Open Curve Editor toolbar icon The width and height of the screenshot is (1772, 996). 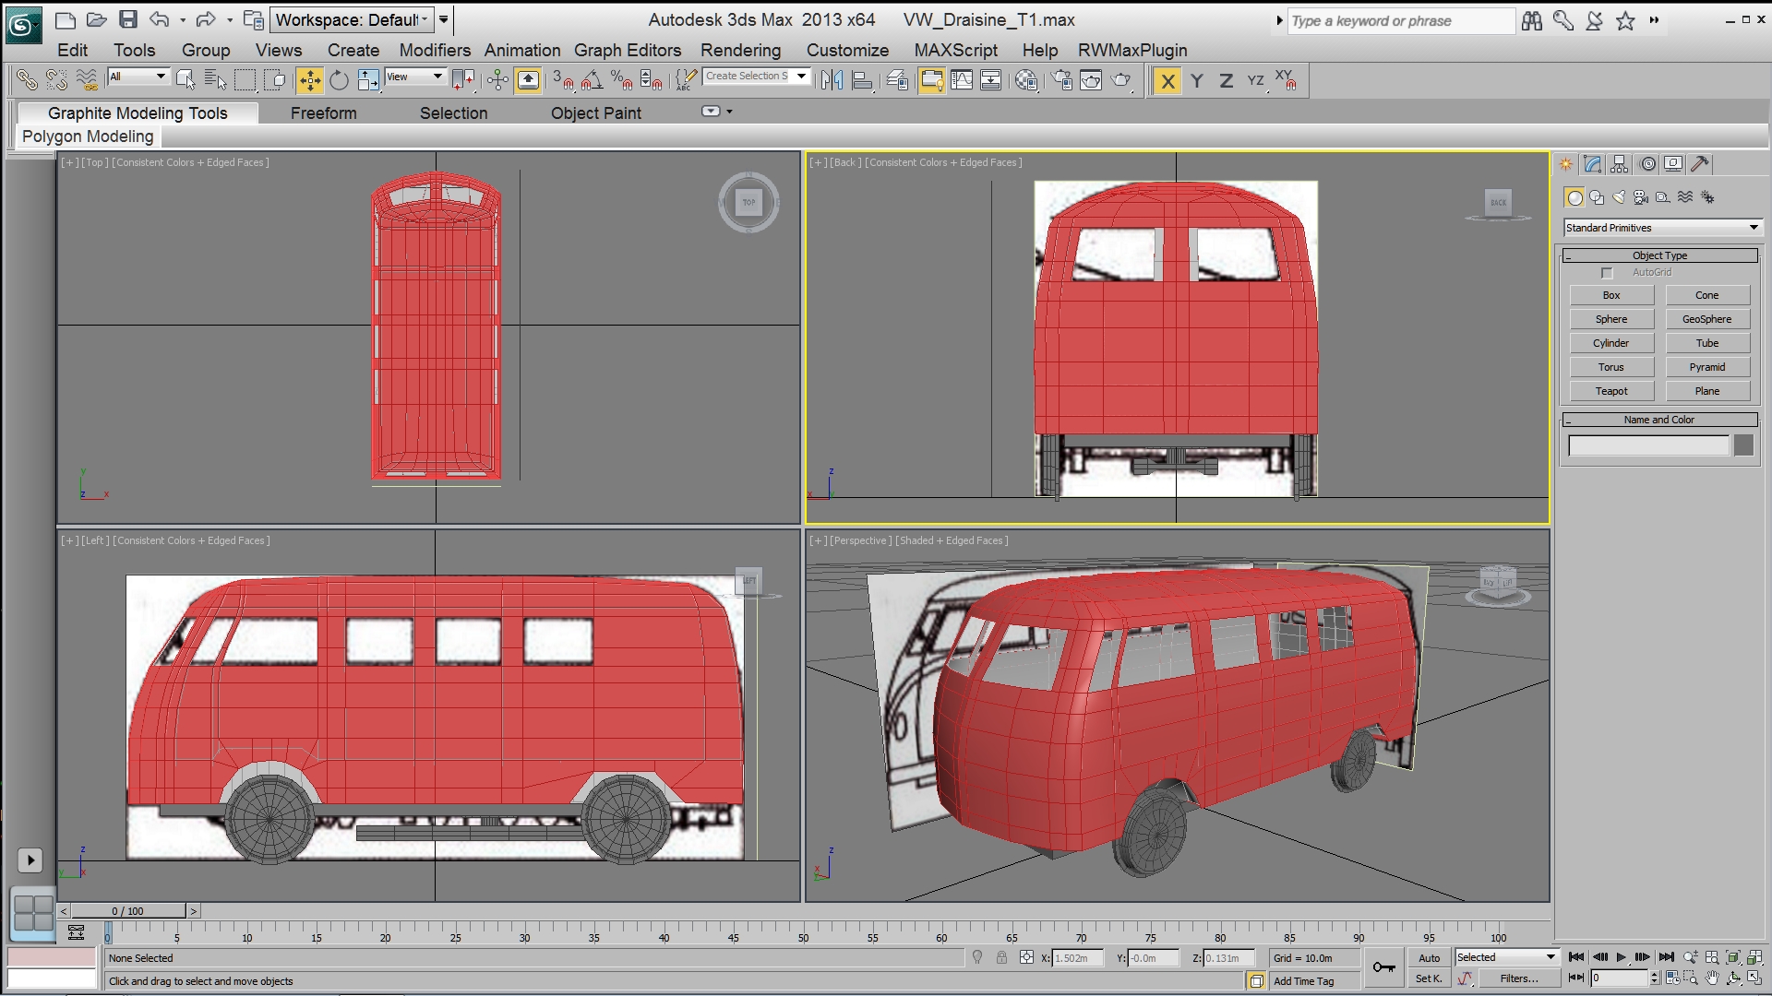coord(962,81)
